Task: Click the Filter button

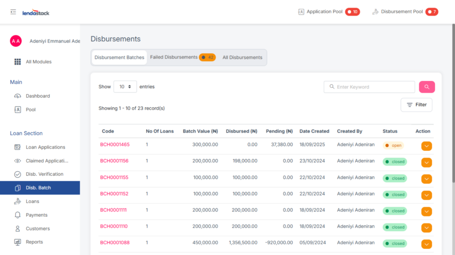Action: tap(416, 105)
